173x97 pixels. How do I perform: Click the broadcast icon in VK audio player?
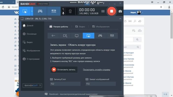click(130, 21)
